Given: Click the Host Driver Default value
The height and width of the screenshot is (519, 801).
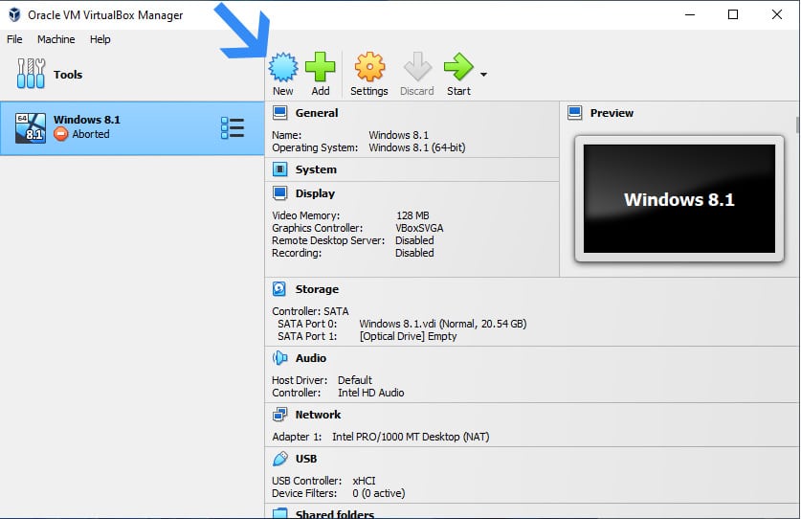Looking at the screenshot, I should tap(354, 380).
